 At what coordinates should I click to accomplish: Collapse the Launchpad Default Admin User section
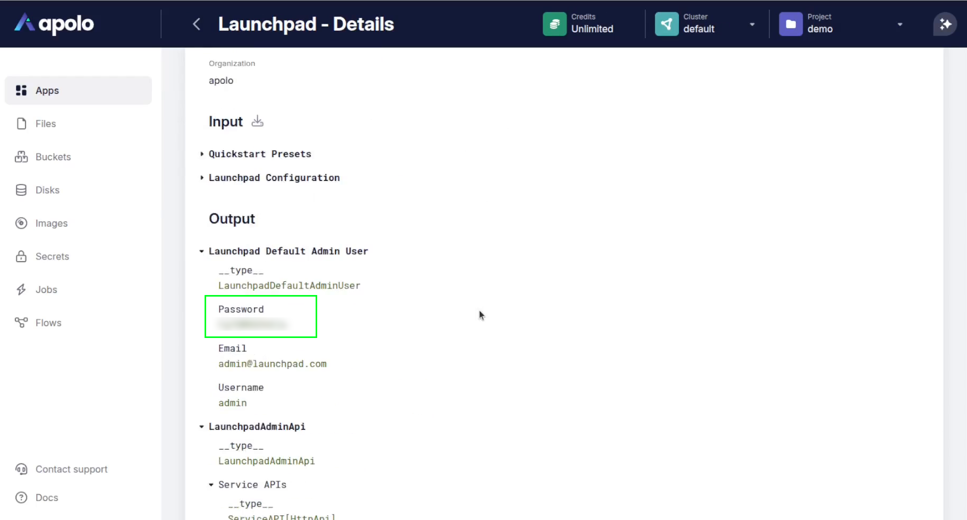[x=202, y=252]
